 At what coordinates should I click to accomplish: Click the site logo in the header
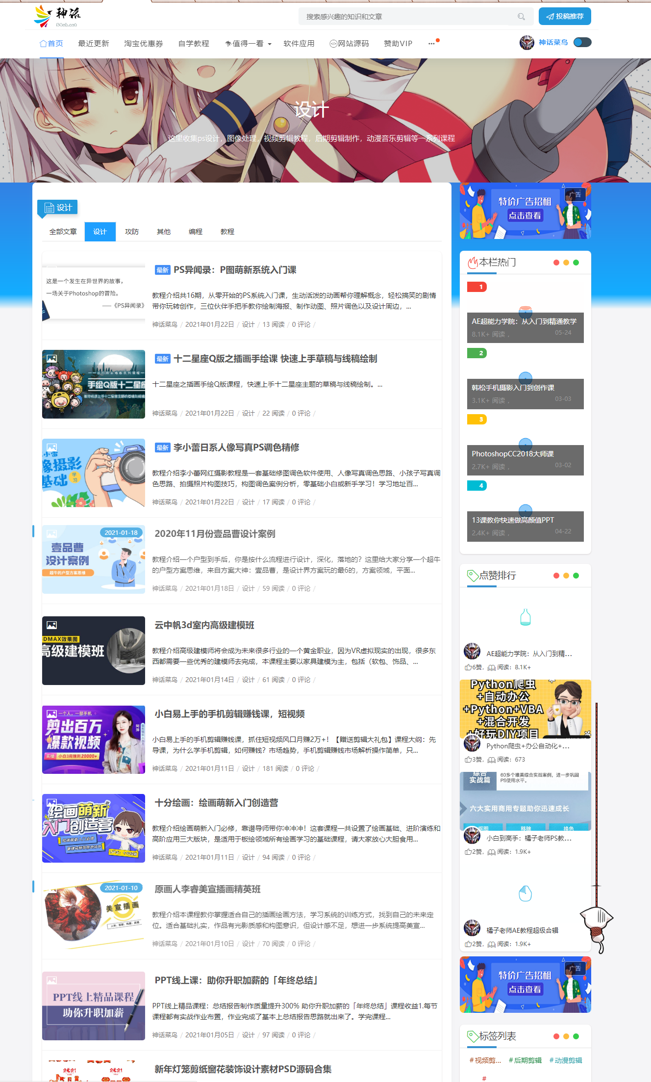pos(57,16)
